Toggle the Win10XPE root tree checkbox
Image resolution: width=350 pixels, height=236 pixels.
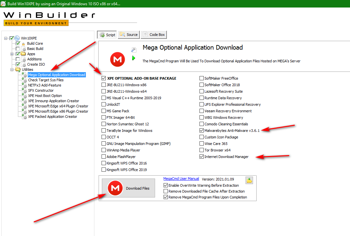point(12,38)
